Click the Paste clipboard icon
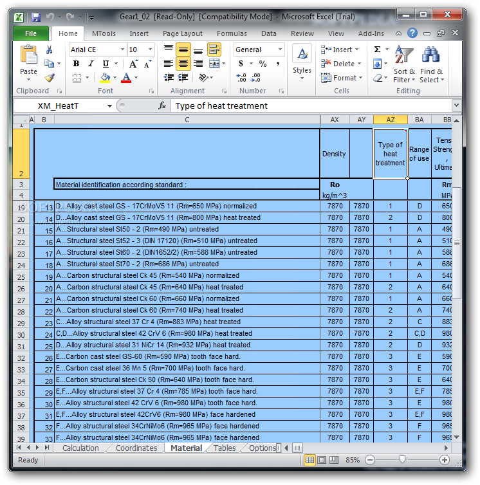Image resolution: width=480 pixels, height=485 pixels. [28, 56]
